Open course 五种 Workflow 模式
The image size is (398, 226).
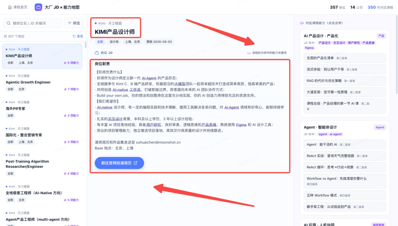click(345, 195)
